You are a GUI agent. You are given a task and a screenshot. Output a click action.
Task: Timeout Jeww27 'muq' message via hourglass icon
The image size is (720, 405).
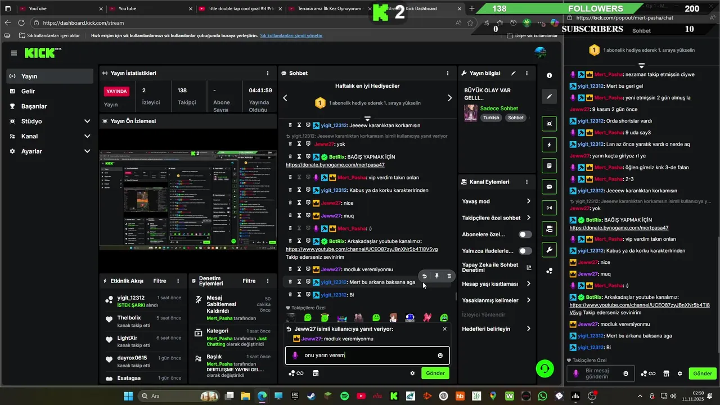(x=299, y=215)
